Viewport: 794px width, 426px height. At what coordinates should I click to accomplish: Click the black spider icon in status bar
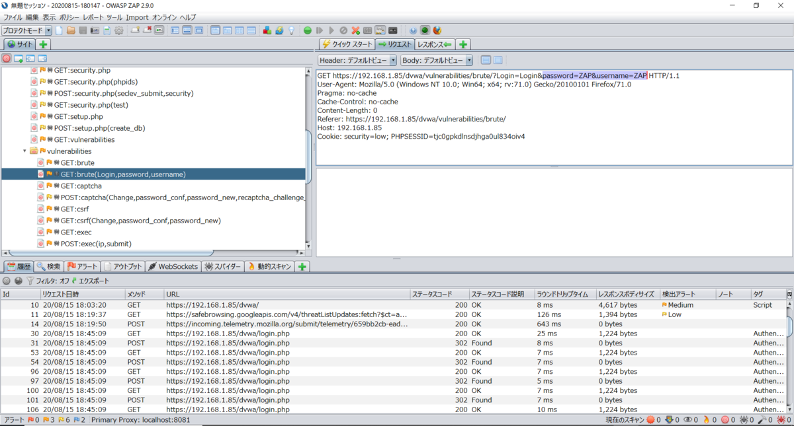tap(743, 420)
